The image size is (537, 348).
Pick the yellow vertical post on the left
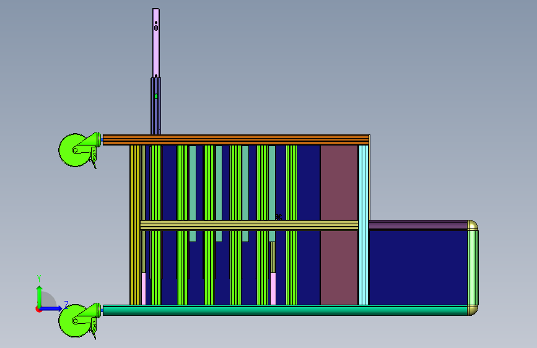click(x=135, y=225)
